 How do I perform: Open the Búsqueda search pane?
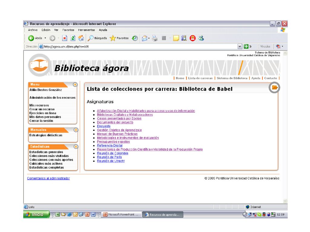pos(97,38)
